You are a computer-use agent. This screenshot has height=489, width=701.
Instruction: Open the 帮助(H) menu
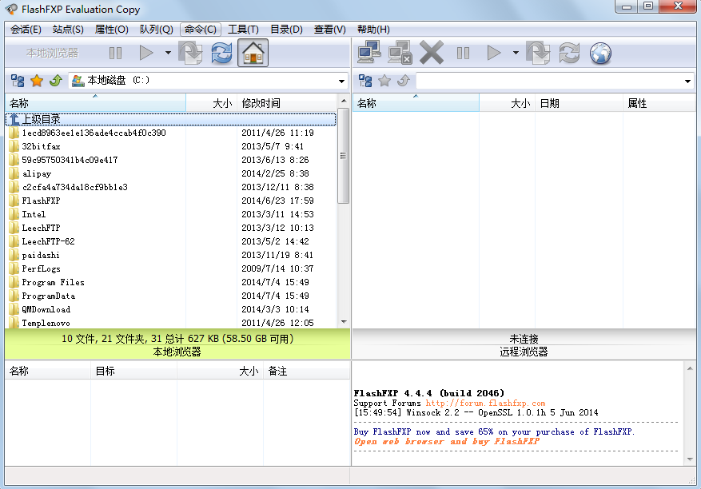click(373, 30)
